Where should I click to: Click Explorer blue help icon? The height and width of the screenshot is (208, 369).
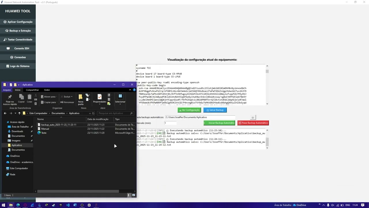tap(134, 90)
